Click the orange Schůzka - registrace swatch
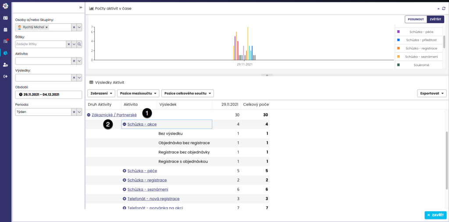Image resolution: width=449 pixels, height=222 pixels. coord(398,48)
